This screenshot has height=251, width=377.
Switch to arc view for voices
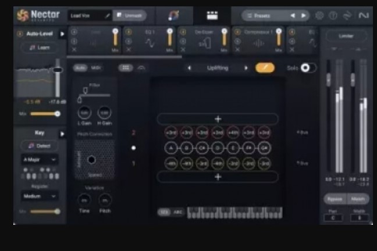[x=141, y=68]
